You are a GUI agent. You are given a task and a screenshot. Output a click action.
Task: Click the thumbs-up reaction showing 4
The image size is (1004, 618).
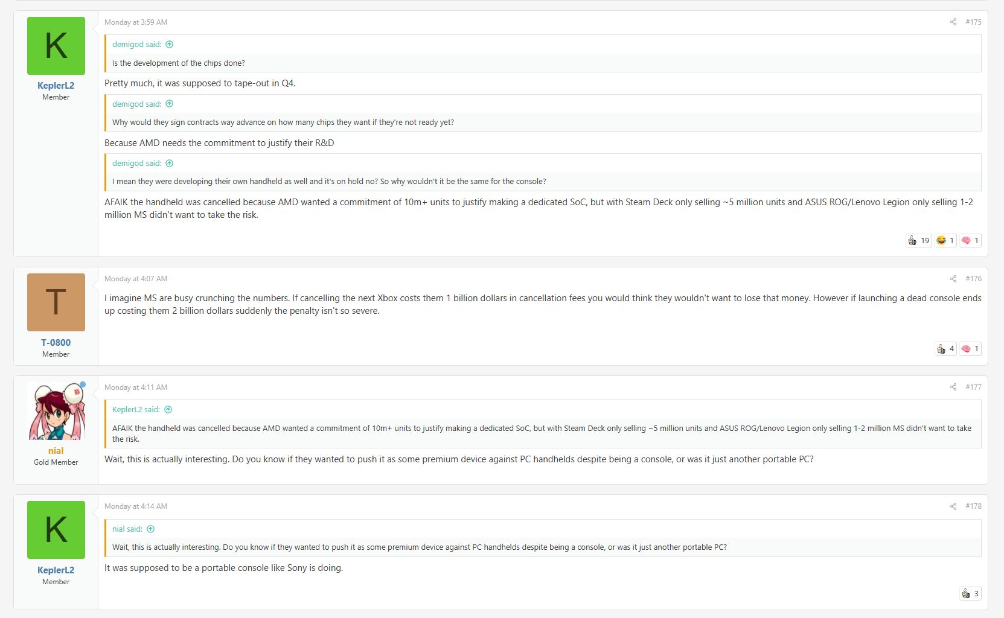pos(945,349)
